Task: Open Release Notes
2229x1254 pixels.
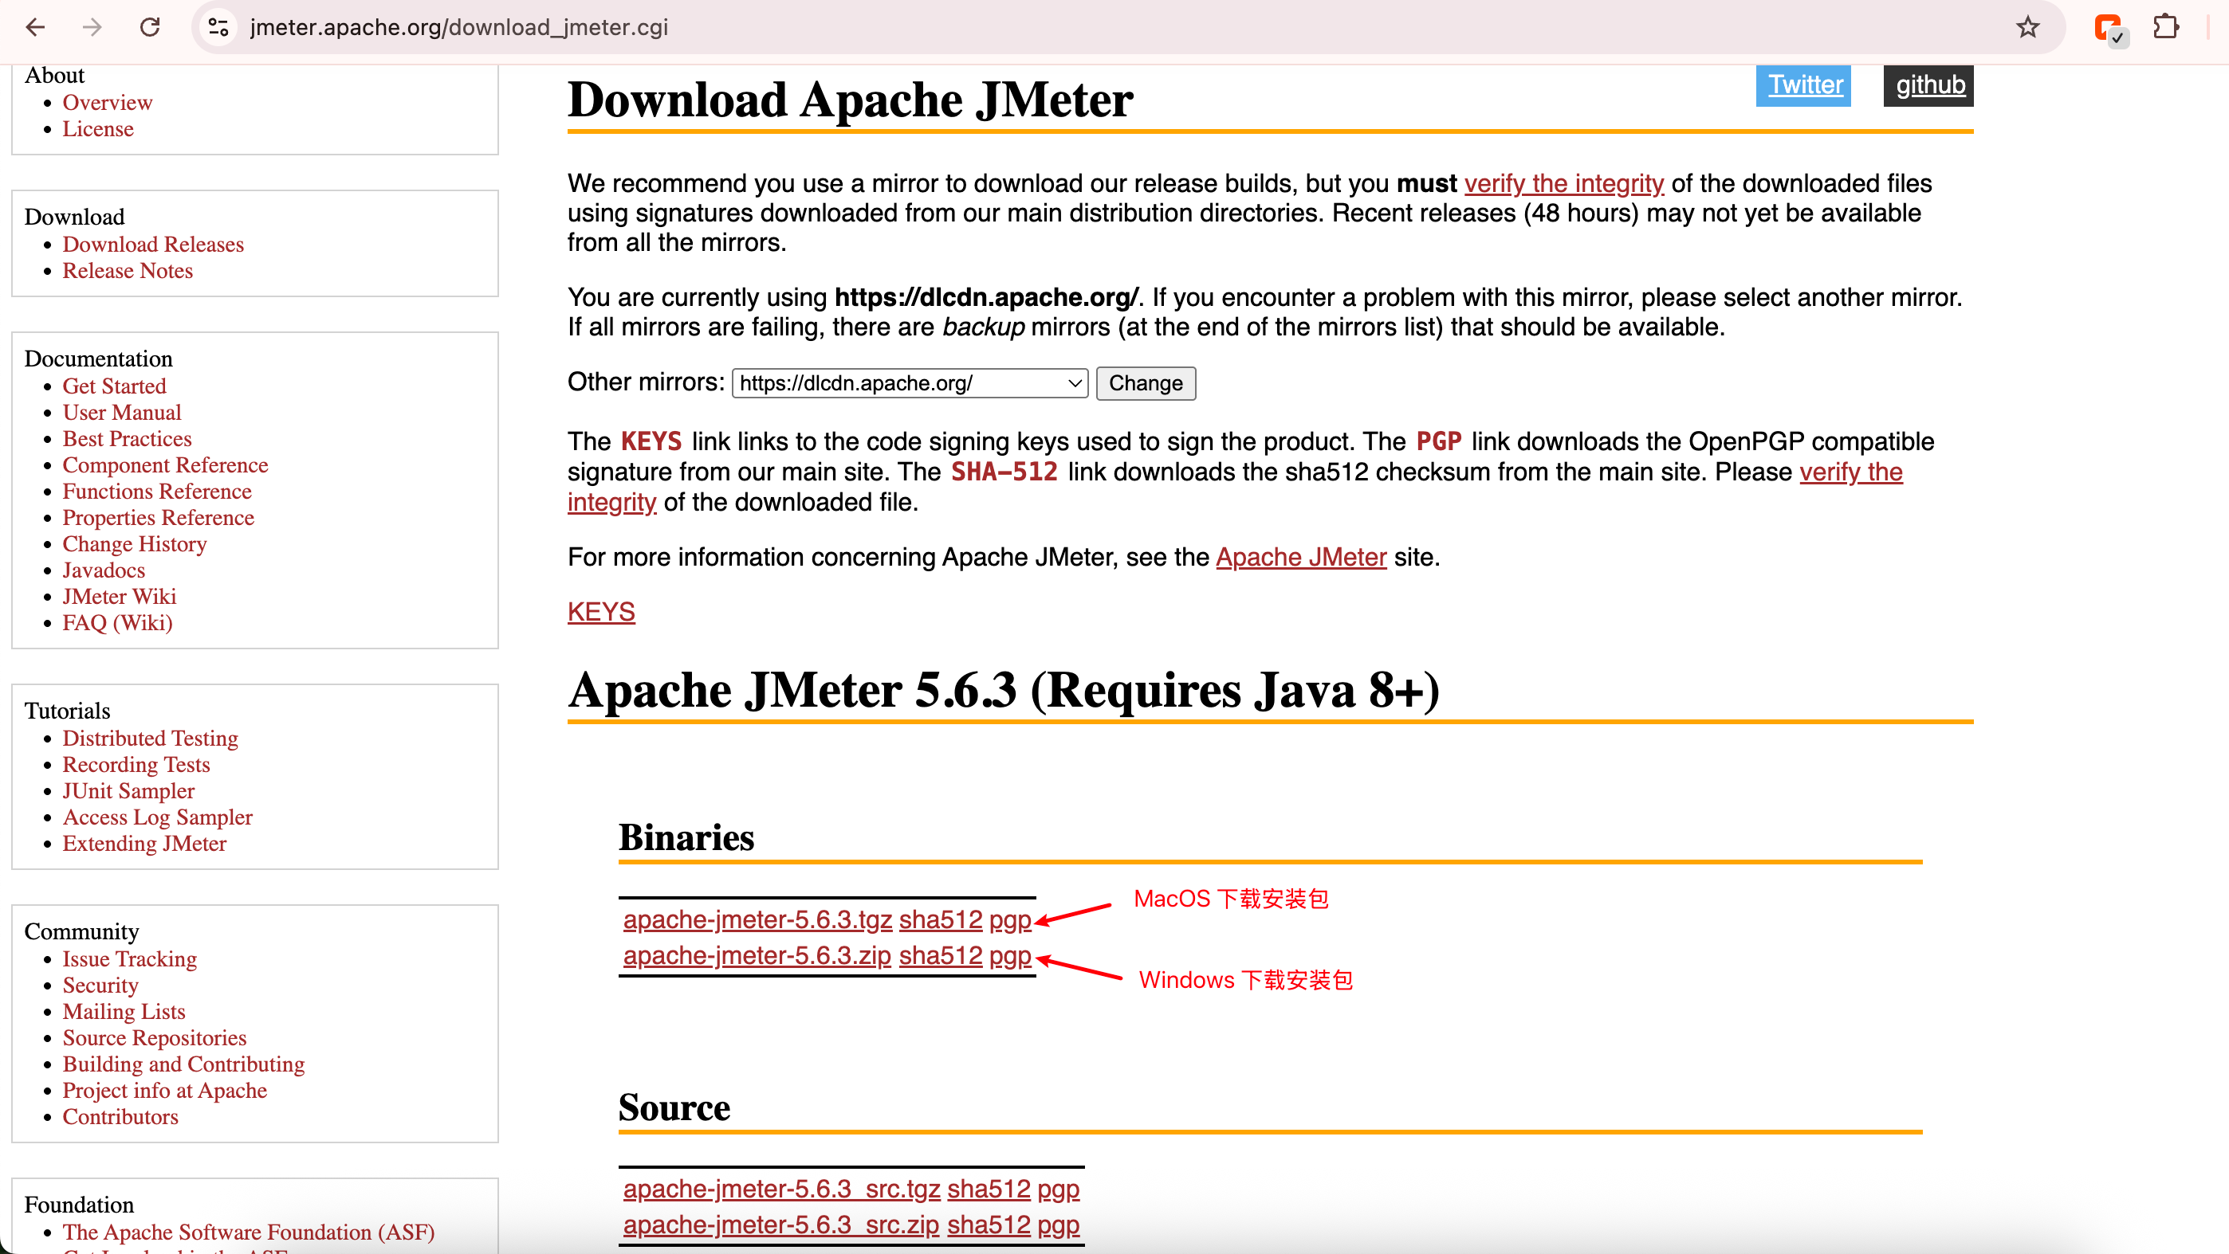Action: [128, 270]
